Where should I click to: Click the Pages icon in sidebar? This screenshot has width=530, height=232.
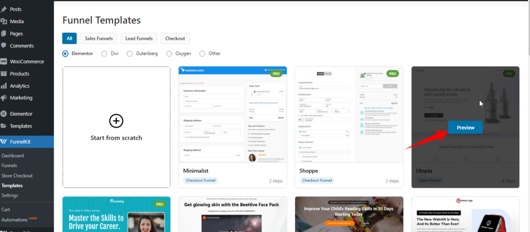(4, 34)
